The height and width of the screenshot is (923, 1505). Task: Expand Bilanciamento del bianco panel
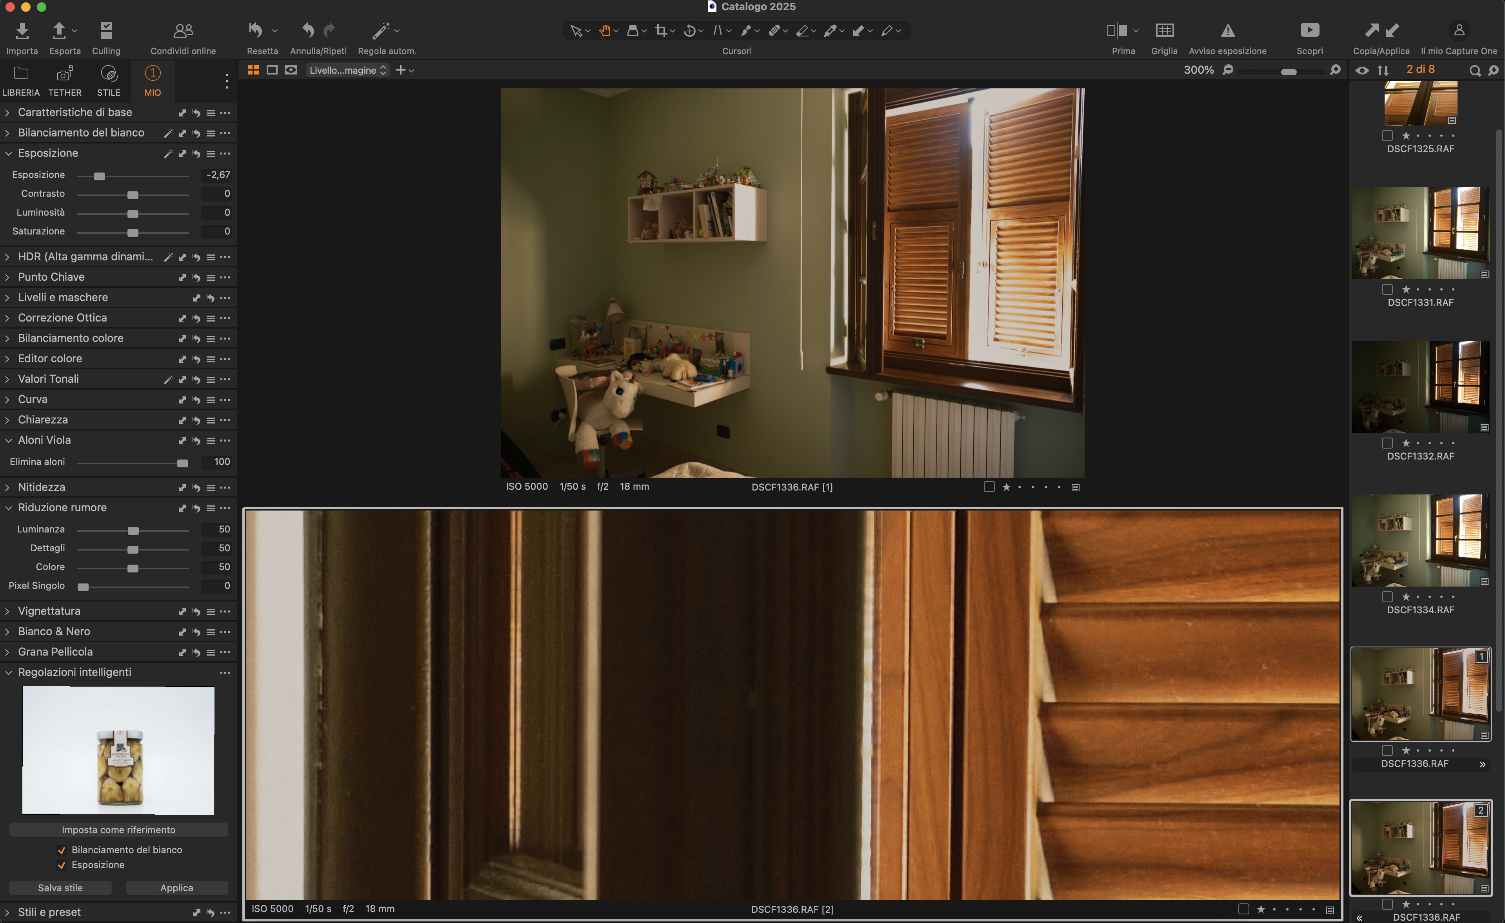pyautogui.click(x=7, y=133)
